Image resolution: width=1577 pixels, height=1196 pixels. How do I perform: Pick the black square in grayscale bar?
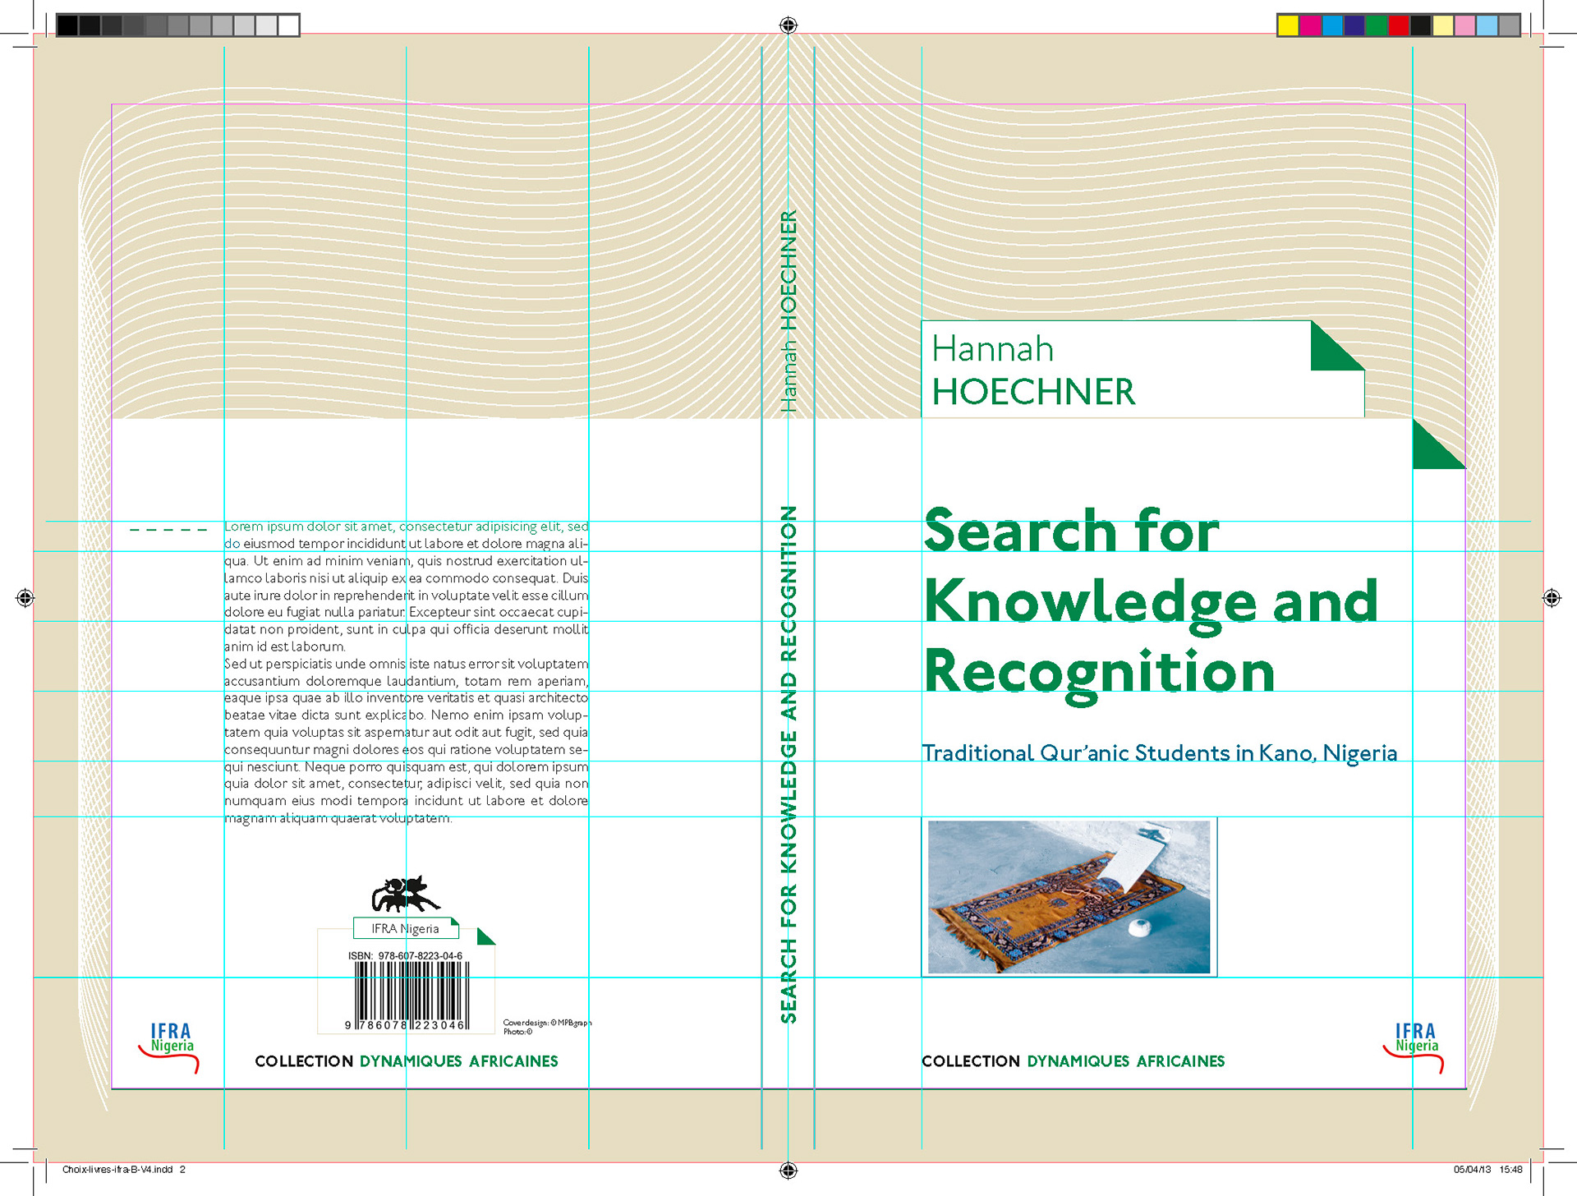tap(67, 25)
